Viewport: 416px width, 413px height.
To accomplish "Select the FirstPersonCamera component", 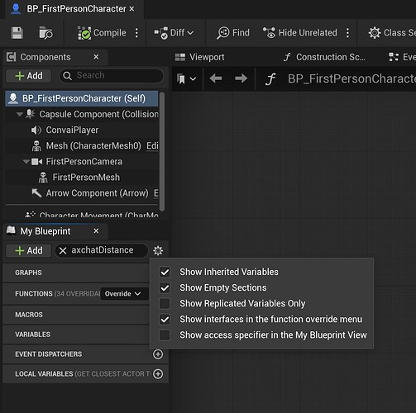I will tap(82, 162).
